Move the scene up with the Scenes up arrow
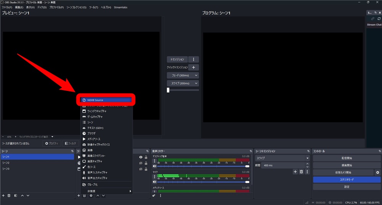 [23, 195]
